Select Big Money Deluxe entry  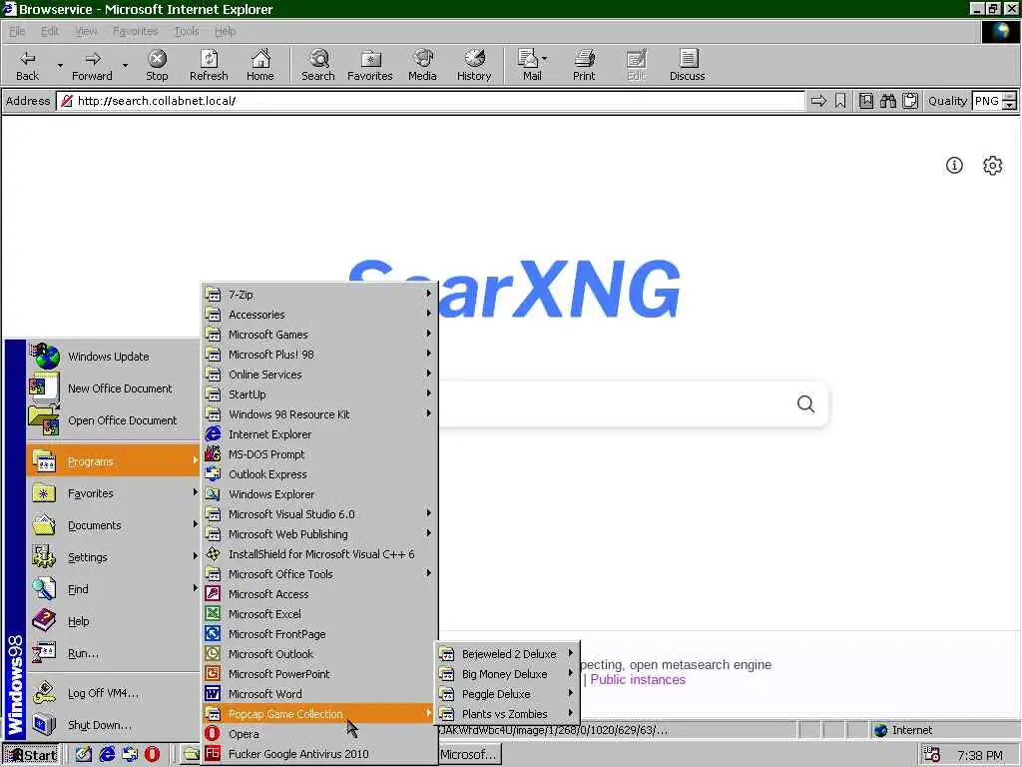click(507, 674)
